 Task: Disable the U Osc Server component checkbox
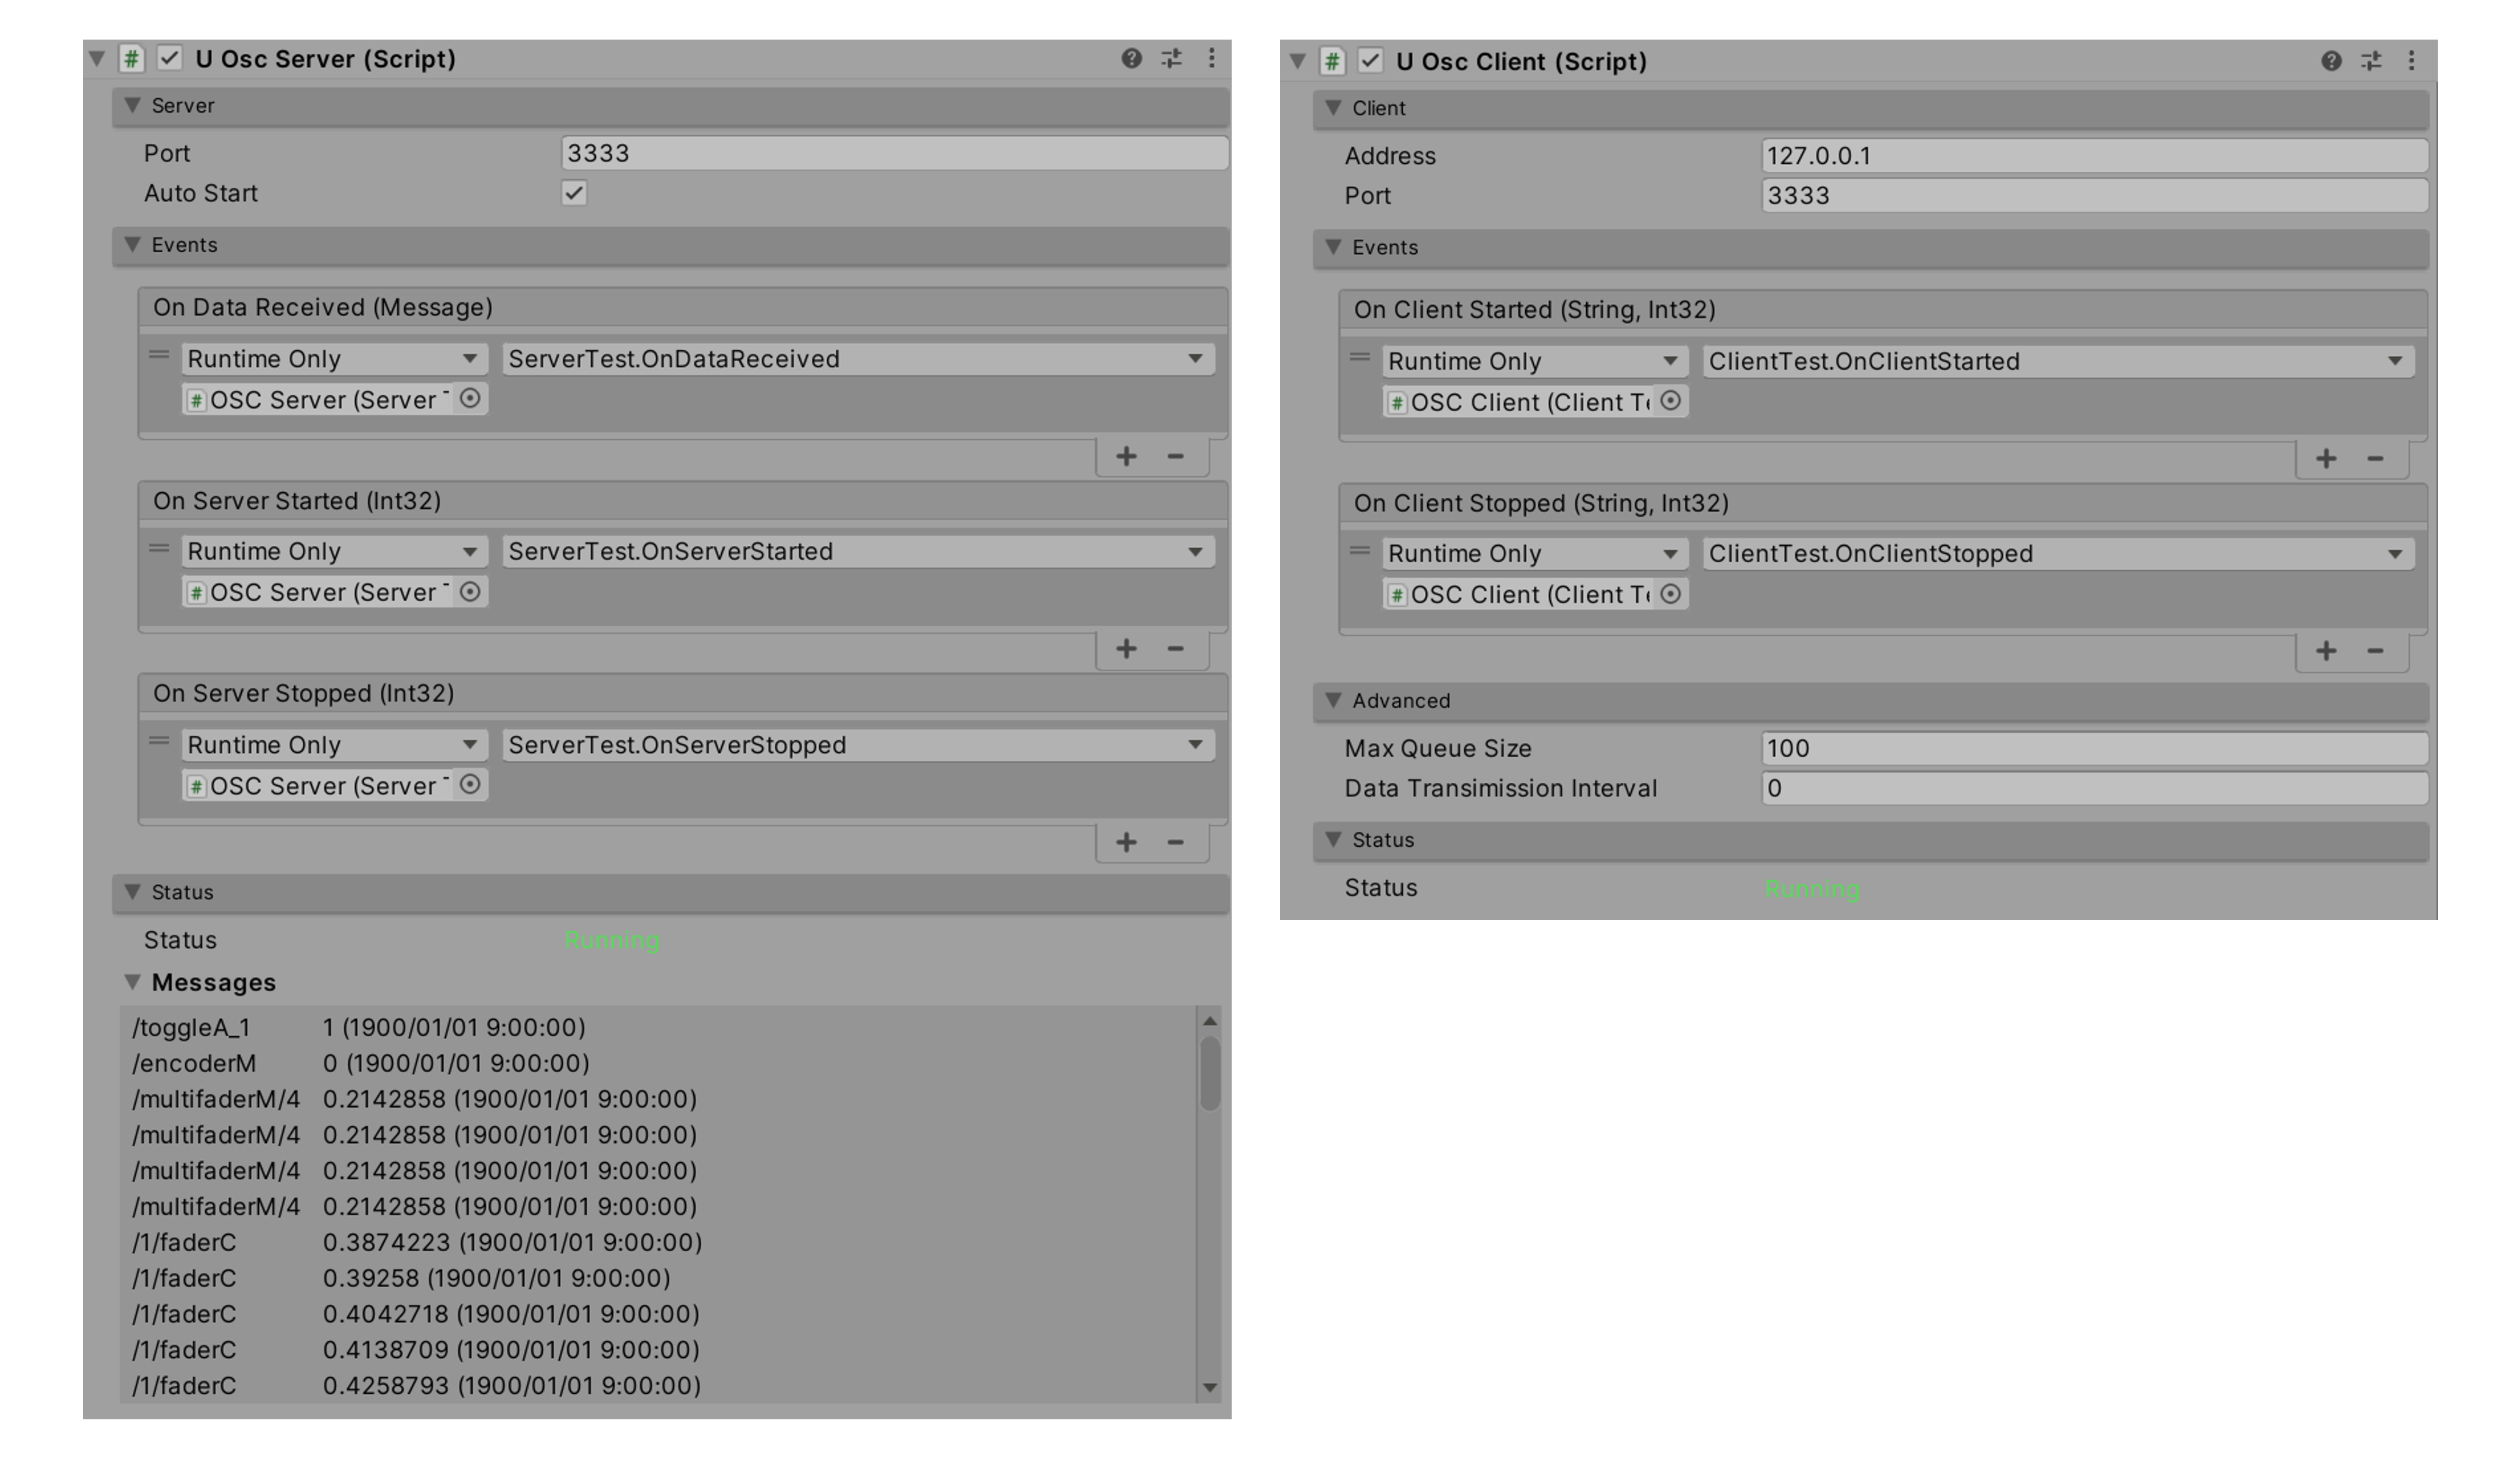(x=170, y=58)
